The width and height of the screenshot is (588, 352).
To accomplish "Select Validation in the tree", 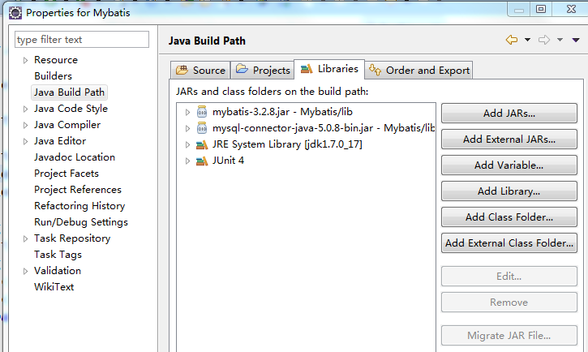I will point(58,271).
